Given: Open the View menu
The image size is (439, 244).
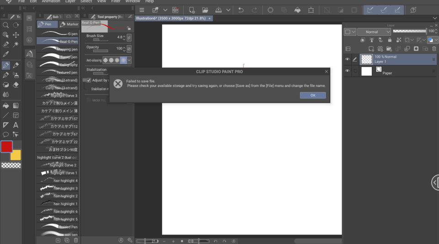Looking at the screenshot, I should [x=102, y=1].
